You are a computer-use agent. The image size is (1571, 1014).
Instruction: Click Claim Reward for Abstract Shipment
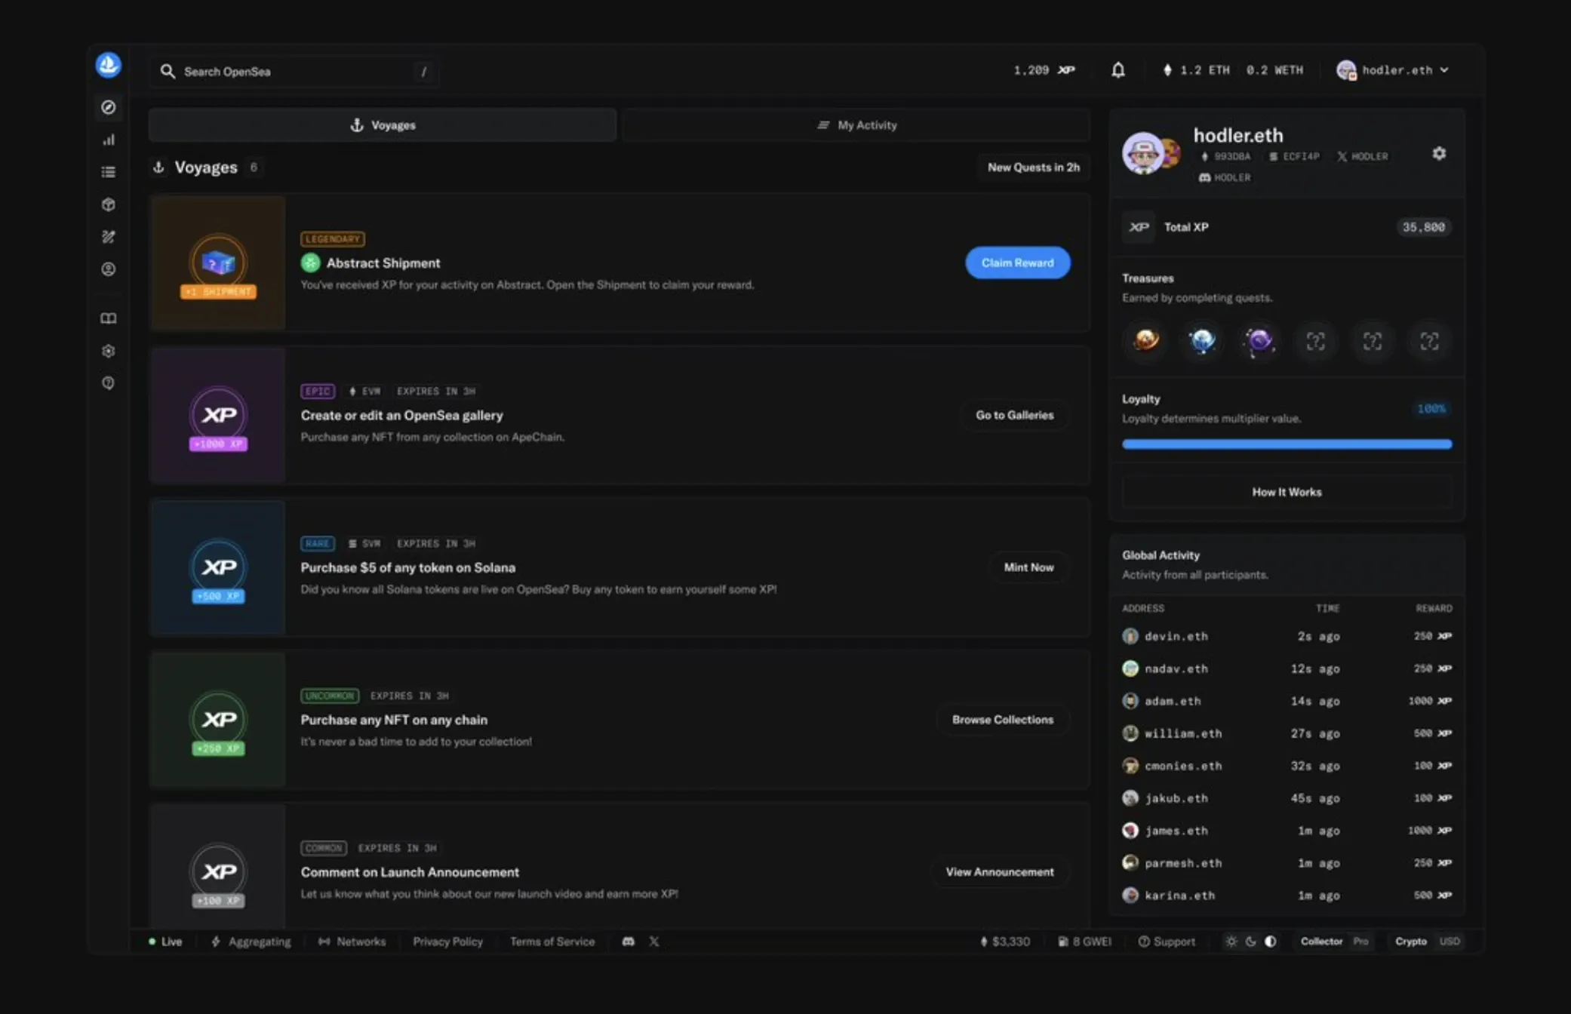pyautogui.click(x=1017, y=263)
